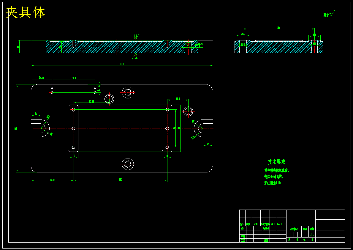Screen dimensions: 353x250
Task: Select the 15 dimension under the left strip
Action: (74, 156)
